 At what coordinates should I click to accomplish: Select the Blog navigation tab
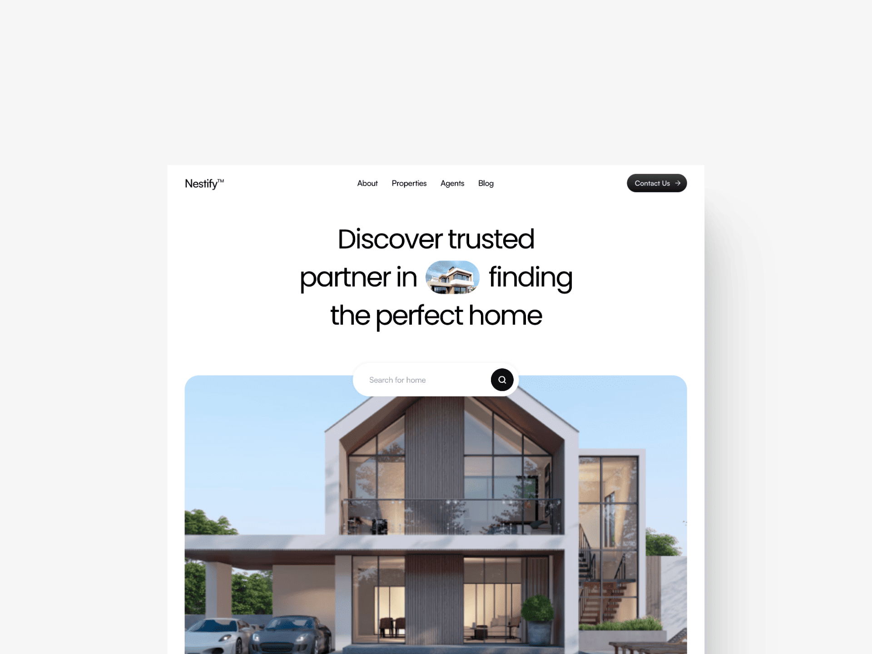pos(486,183)
